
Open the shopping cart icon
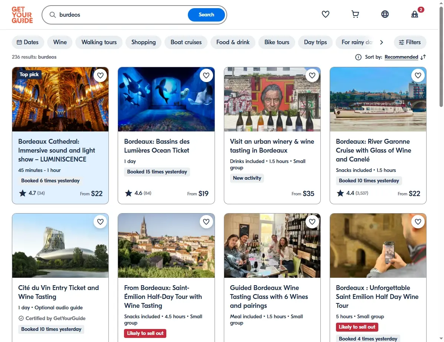pos(355,14)
